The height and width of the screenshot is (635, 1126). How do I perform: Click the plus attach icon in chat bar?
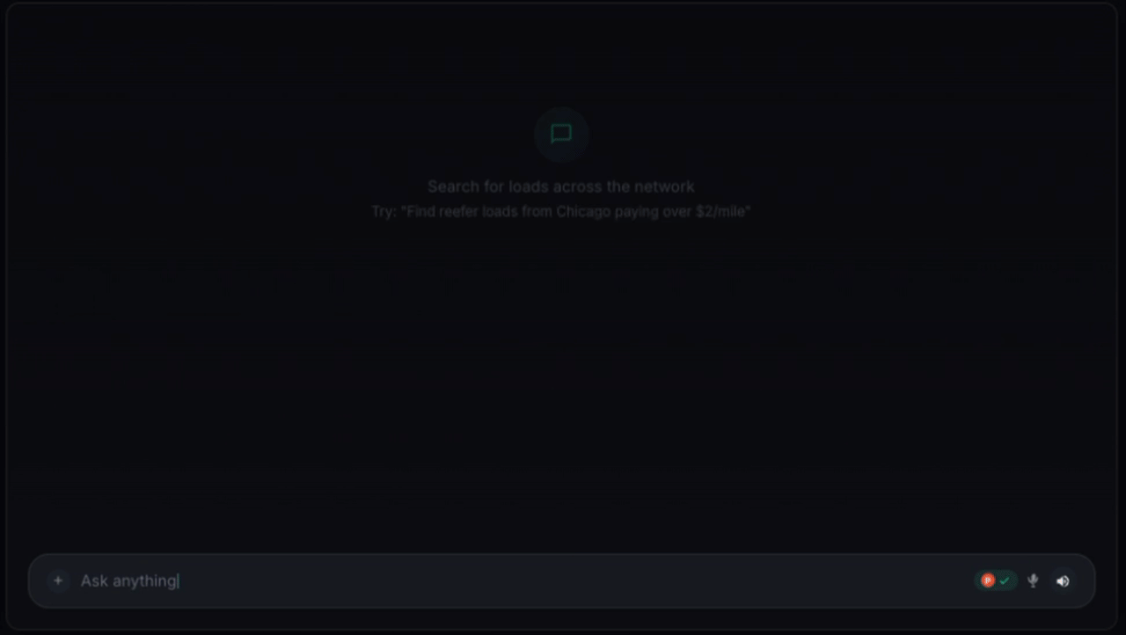(58, 580)
